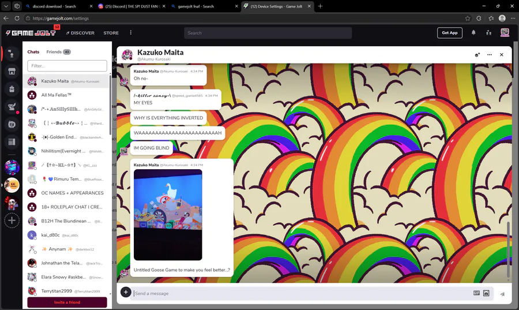Open the browser tab search dropdown arrow
519x310 pixels.
tap(6, 6)
